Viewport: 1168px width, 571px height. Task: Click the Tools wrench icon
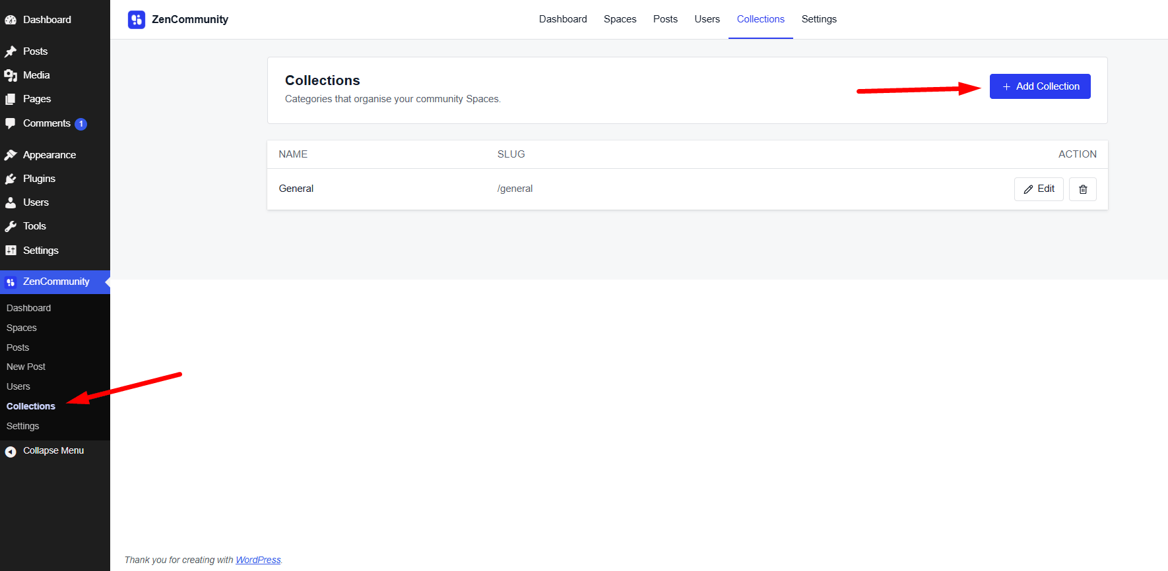point(11,226)
